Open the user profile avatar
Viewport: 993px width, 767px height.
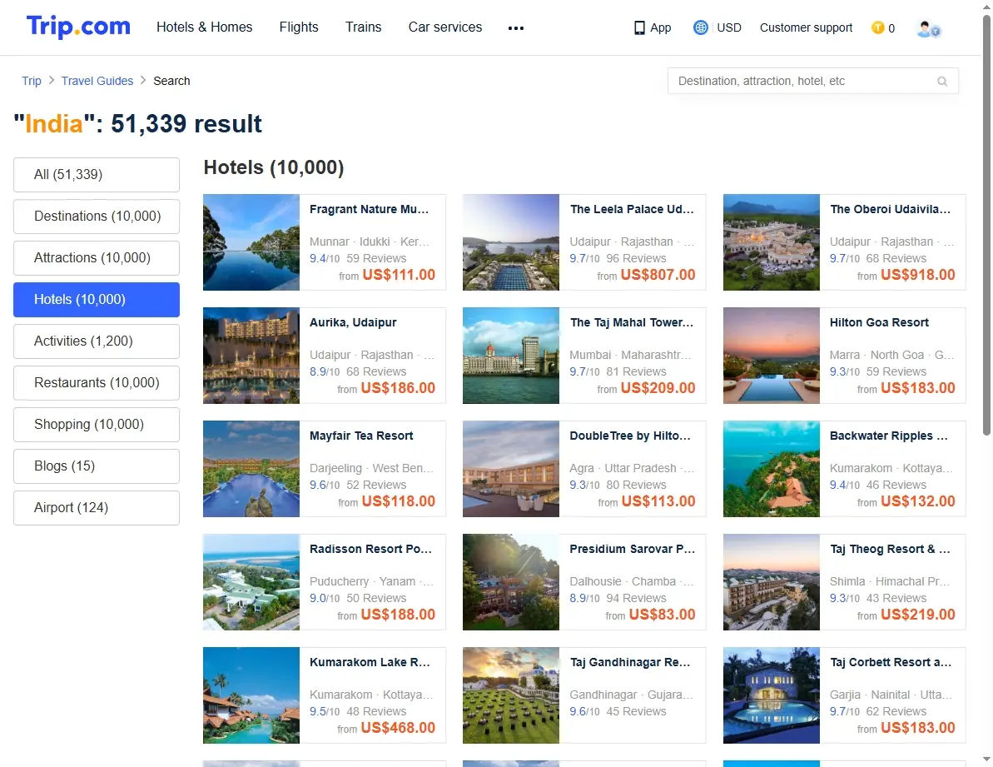click(928, 28)
